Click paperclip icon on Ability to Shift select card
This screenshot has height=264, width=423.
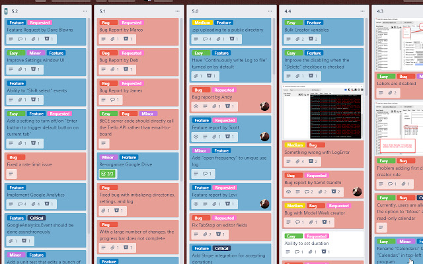point(20,100)
